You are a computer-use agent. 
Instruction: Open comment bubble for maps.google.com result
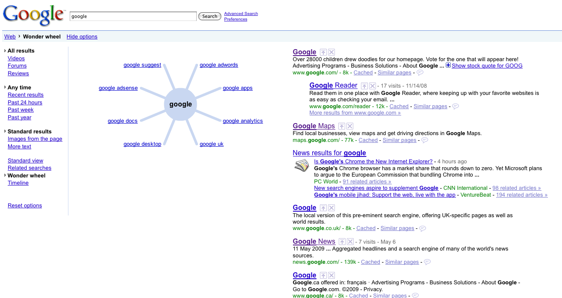[425, 140]
